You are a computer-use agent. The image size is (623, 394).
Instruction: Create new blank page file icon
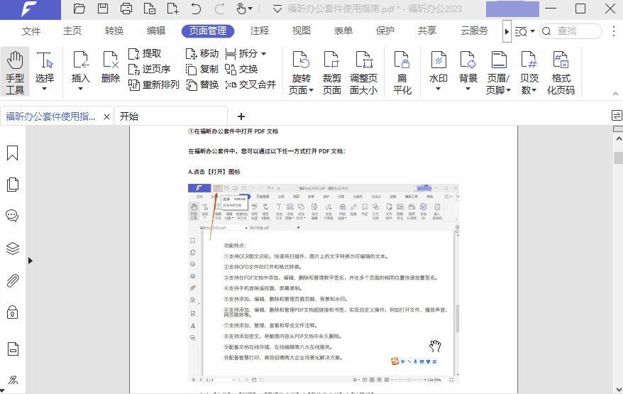[172, 9]
